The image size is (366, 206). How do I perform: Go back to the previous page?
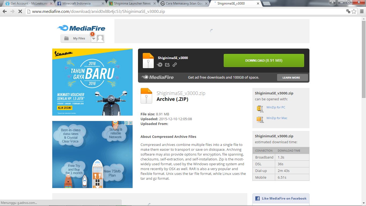pos(5,12)
